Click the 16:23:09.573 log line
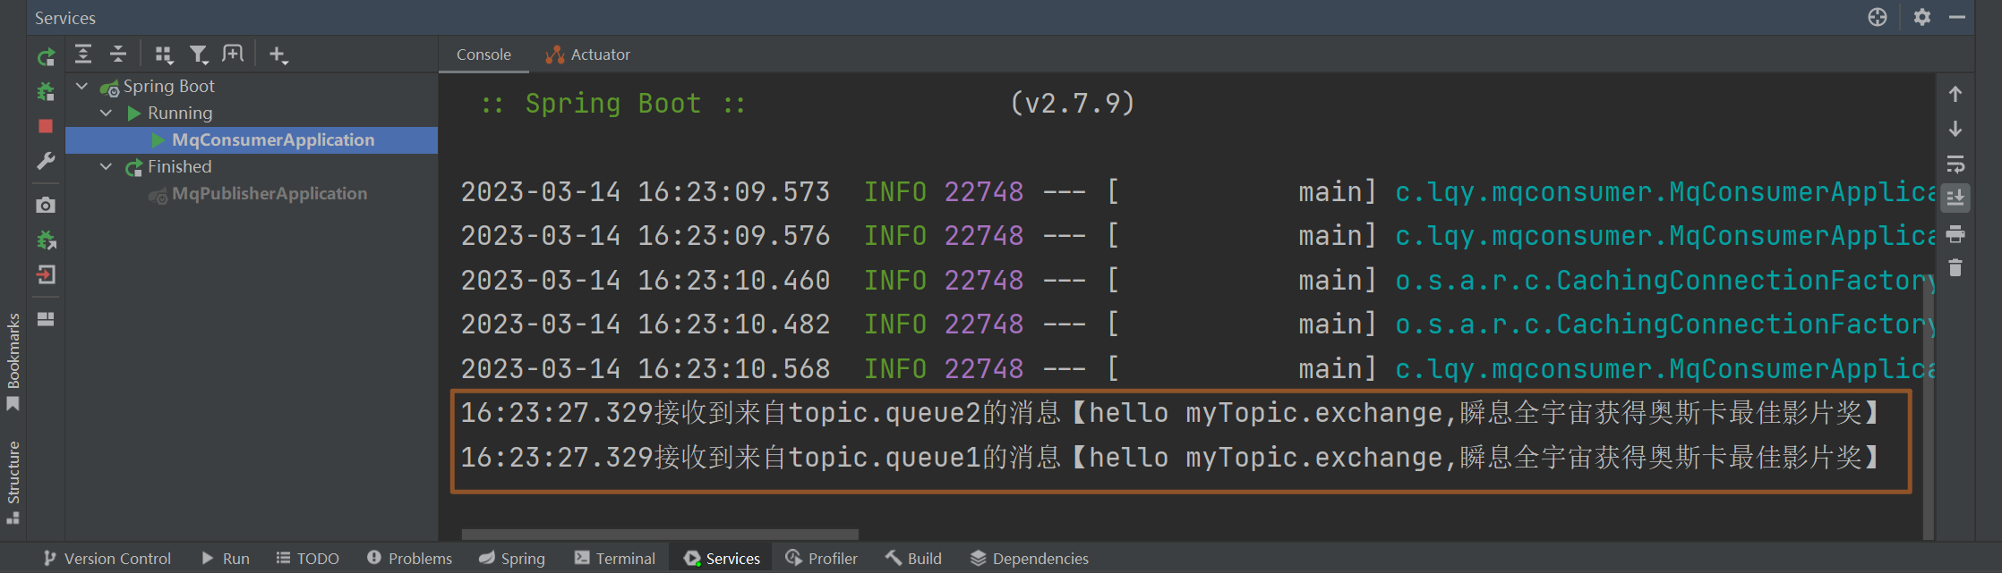 1197,192
